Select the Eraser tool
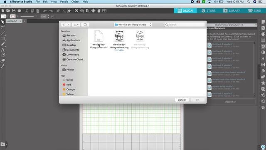 point(3,61)
